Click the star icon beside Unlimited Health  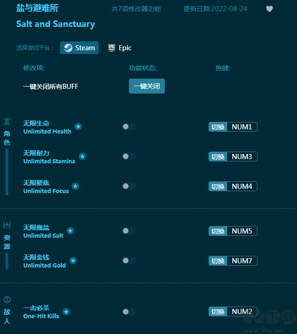coord(78,127)
